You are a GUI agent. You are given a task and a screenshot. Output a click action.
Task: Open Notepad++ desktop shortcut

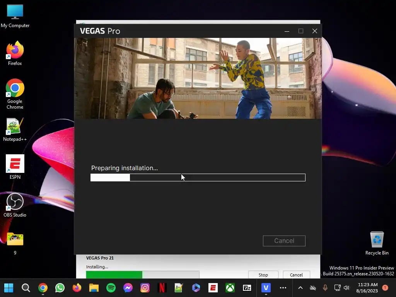[15, 129]
